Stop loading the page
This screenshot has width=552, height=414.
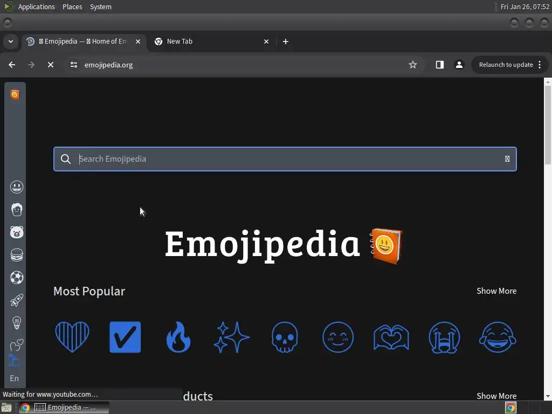click(51, 65)
